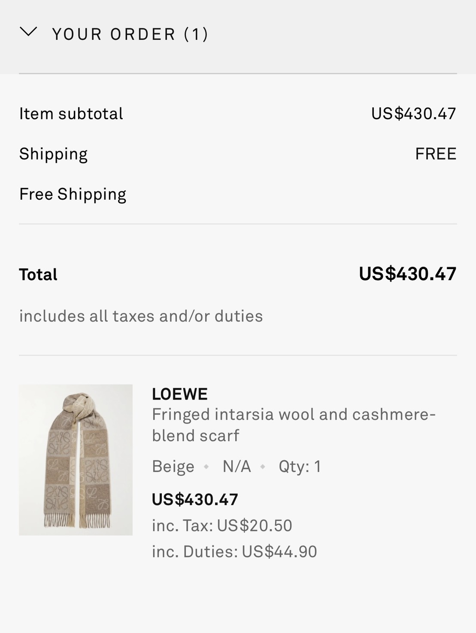Click the scarf's bold item price
The image size is (476, 633).
click(x=195, y=500)
